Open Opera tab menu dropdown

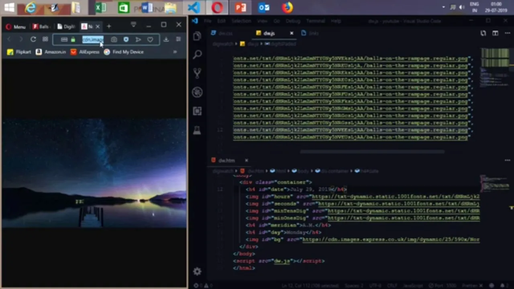(133, 25)
